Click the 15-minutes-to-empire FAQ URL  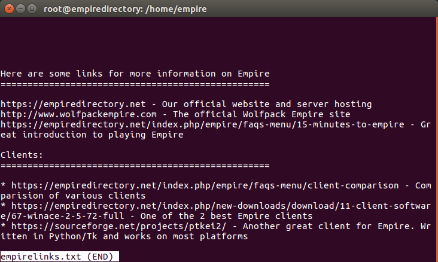pyautogui.click(x=202, y=124)
